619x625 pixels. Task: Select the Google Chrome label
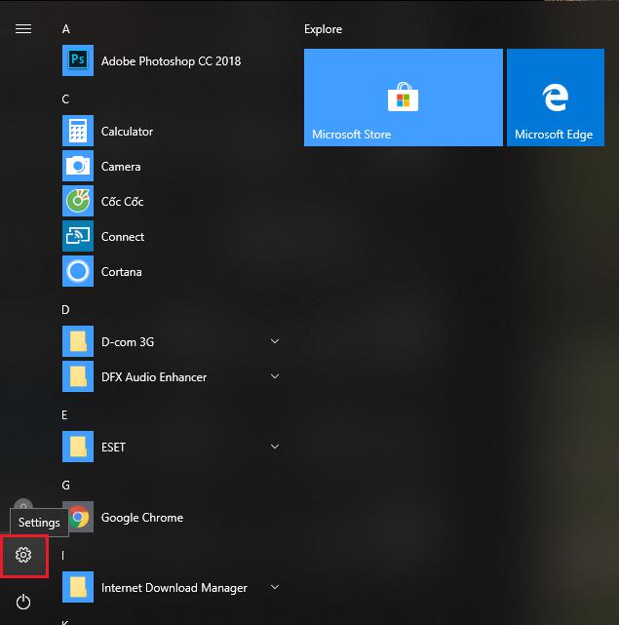(x=142, y=518)
